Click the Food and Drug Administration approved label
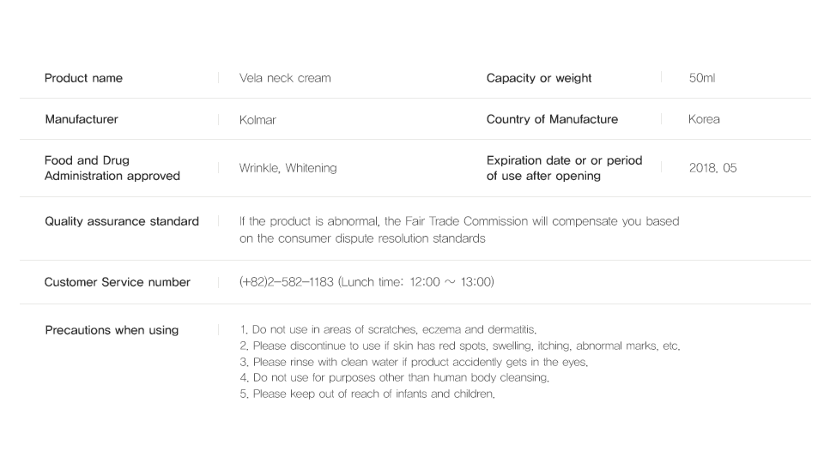The height and width of the screenshot is (463, 824). coord(112,168)
